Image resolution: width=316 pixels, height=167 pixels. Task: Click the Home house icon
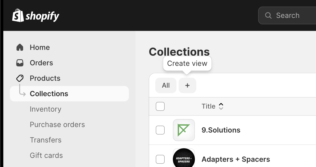coord(20,47)
